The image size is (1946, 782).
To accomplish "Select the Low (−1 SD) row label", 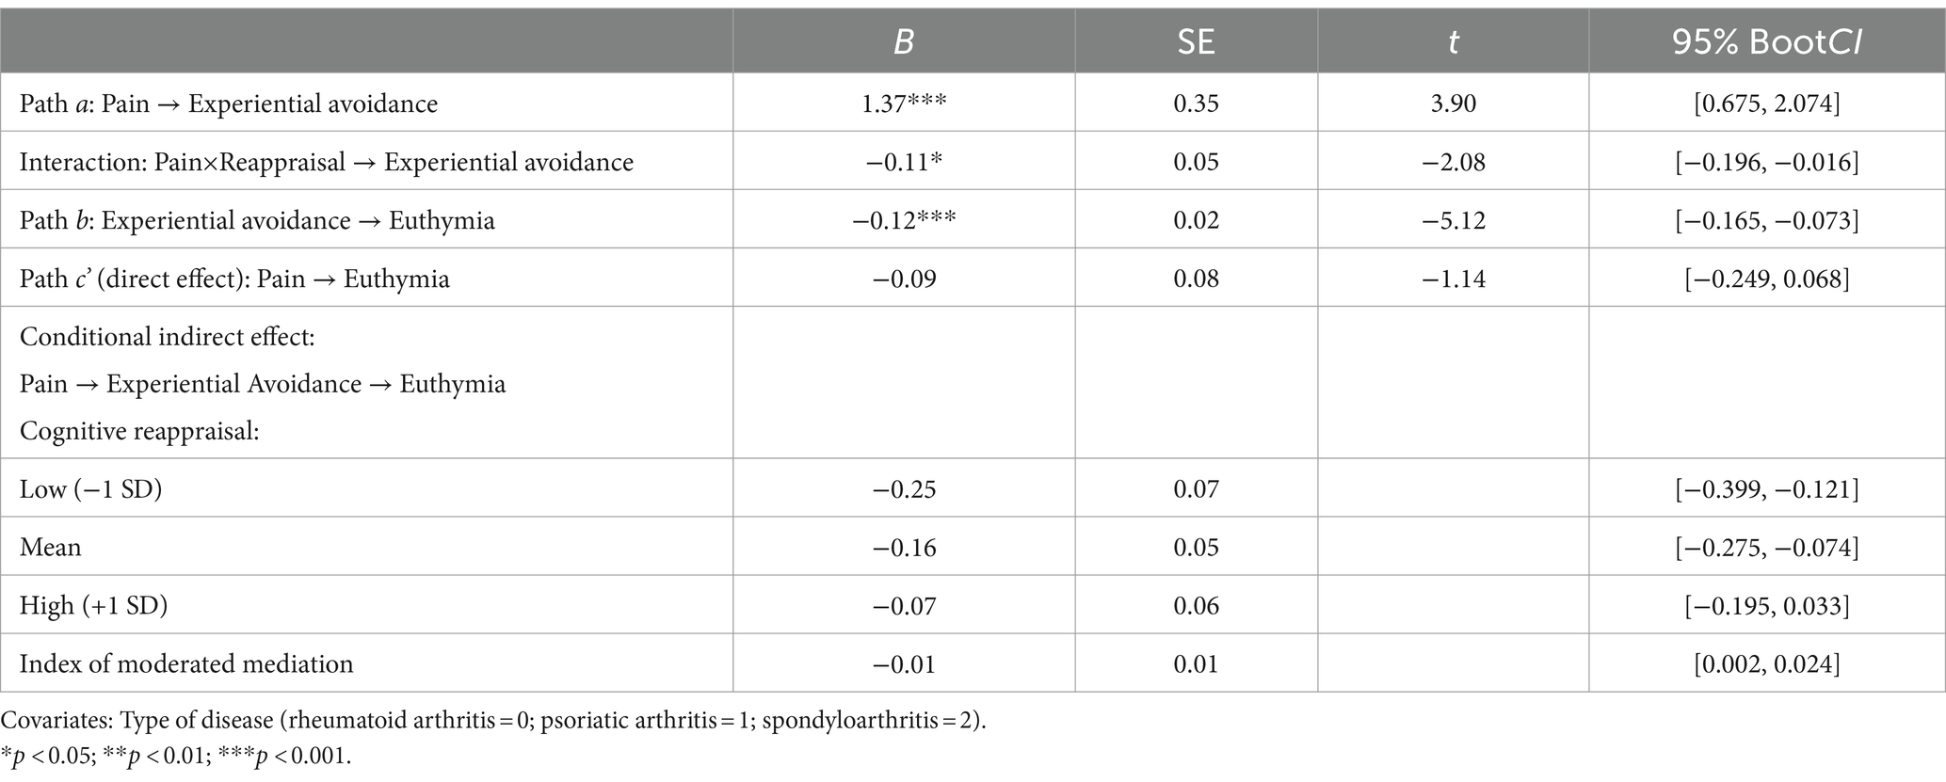I will point(90,489).
